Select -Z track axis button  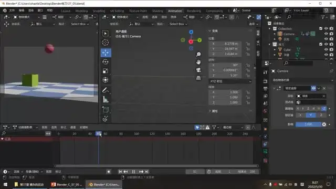point(324,109)
